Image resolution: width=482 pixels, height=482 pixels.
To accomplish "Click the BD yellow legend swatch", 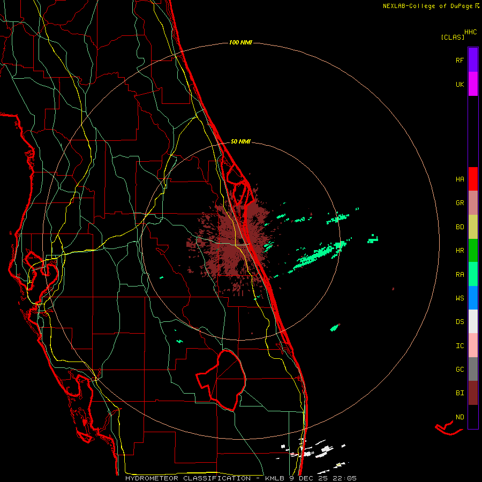I will click(473, 227).
